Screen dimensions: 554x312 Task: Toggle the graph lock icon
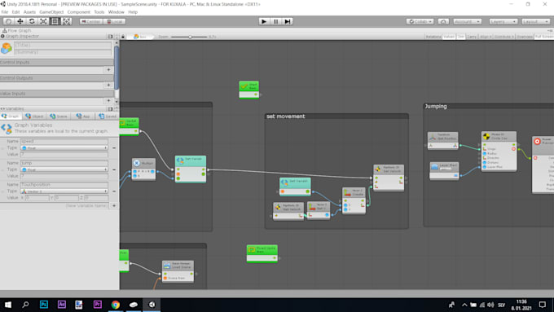point(123,37)
